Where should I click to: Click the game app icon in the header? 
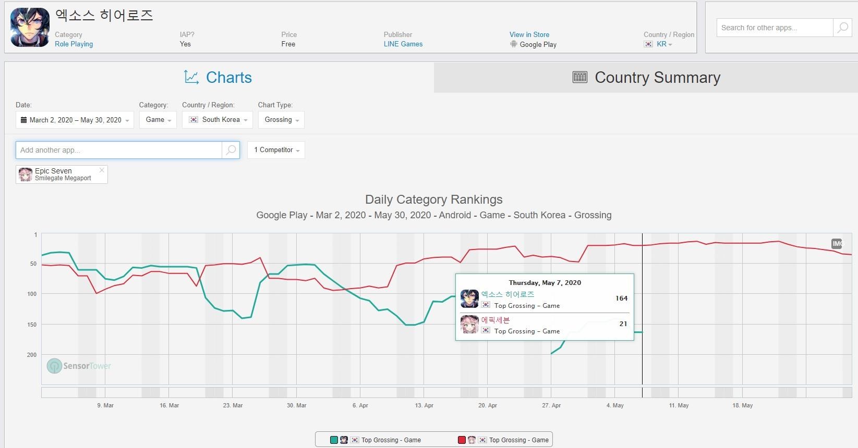pyautogui.click(x=30, y=28)
